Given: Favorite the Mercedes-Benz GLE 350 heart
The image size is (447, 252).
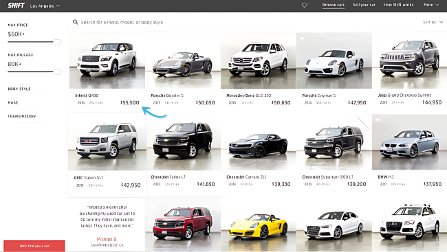Looking at the screenshot, I should click(227, 38).
